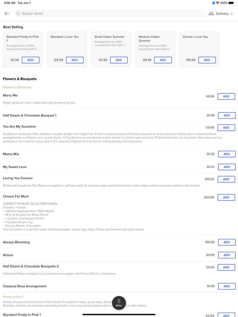Open the Flowers & Bouquets category link
Screen dimensions: 238x317
[x=17, y=87]
